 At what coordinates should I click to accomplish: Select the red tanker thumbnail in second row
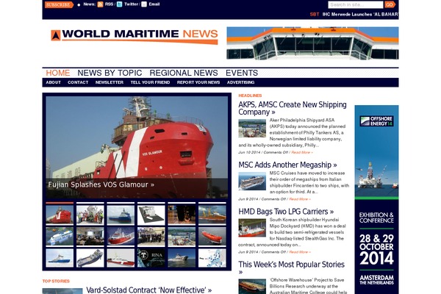[x=212, y=237]
